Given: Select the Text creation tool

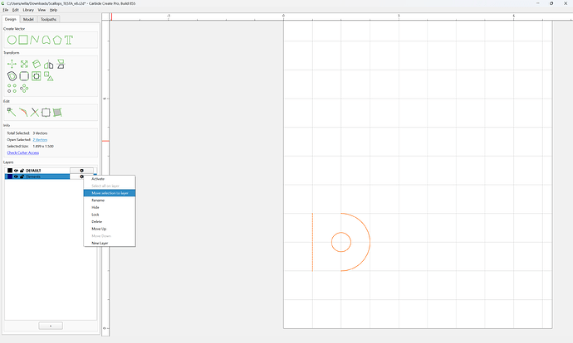Looking at the screenshot, I should pos(69,40).
